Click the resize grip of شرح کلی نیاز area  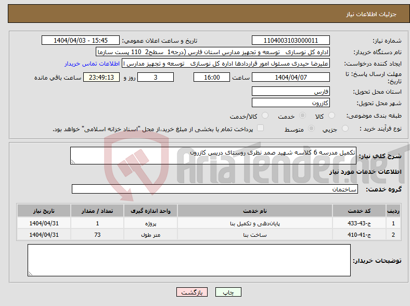pyautogui.click(x=73, y=162)
